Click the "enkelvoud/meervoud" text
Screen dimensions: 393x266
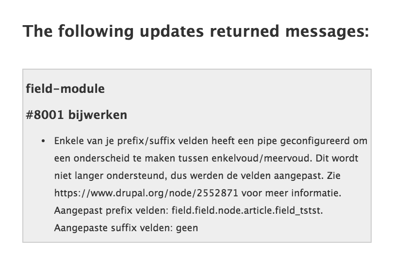pos(262,158)
